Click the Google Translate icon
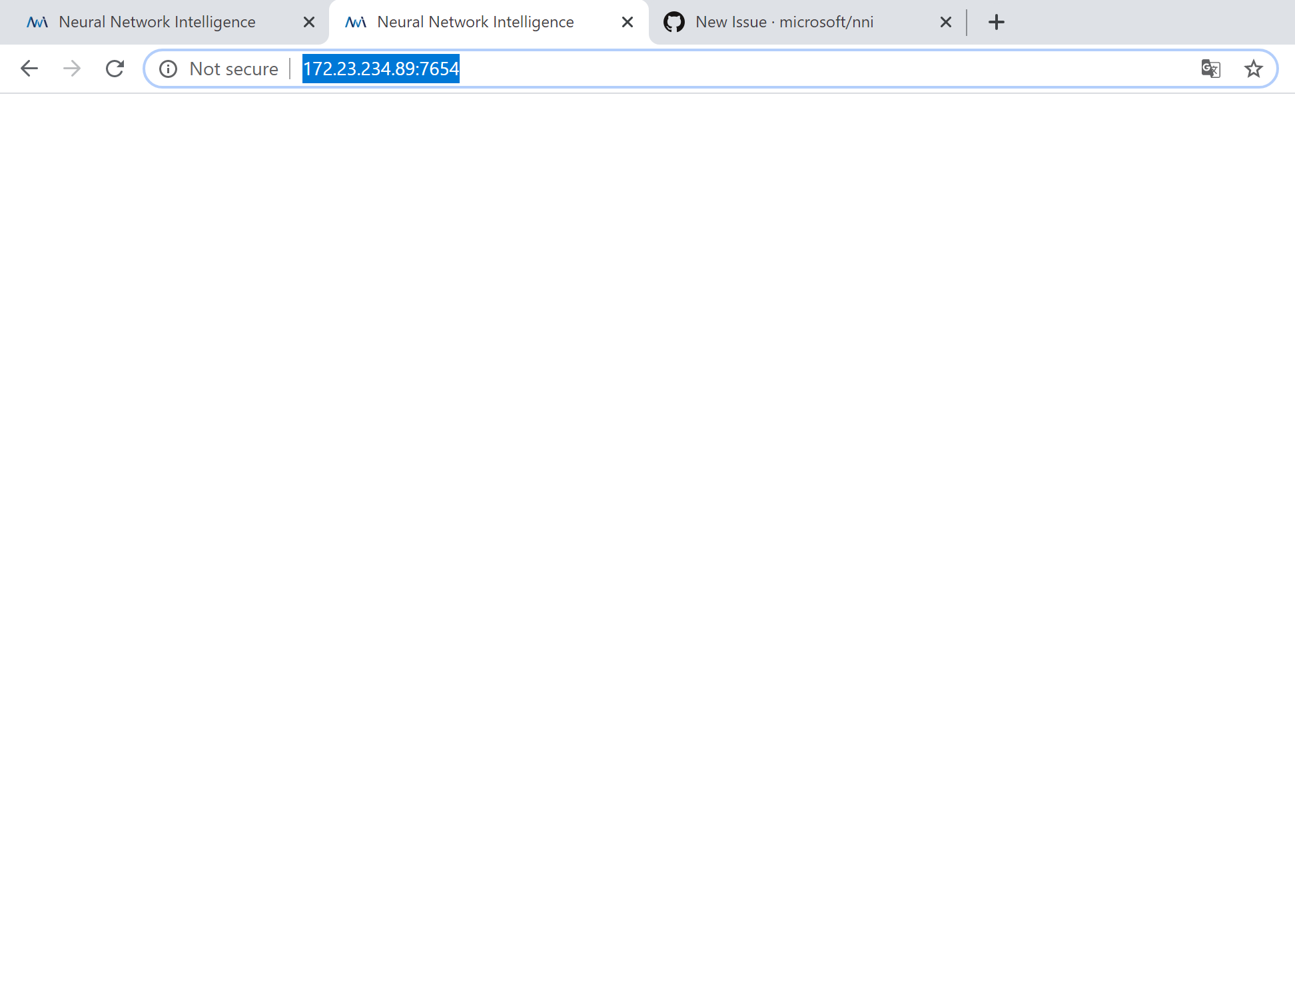Viewport: 1295px width, 998px height. (x=1210, y=69)
